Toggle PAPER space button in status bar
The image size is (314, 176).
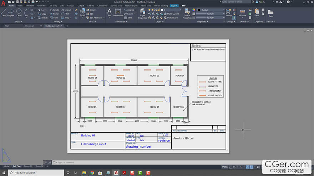click(x=225, y=166)
